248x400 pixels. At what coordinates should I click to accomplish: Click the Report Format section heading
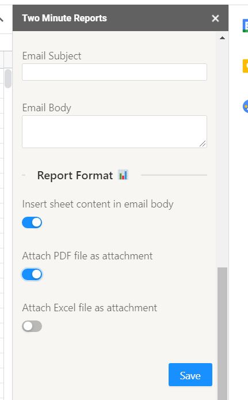[75, 176]
